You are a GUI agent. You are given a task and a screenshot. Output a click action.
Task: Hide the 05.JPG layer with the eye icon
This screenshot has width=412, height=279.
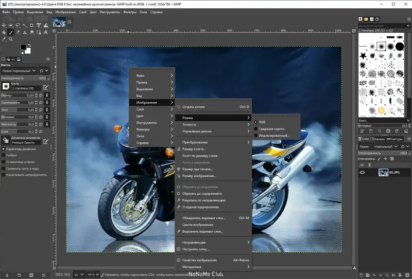click(362, 173)
